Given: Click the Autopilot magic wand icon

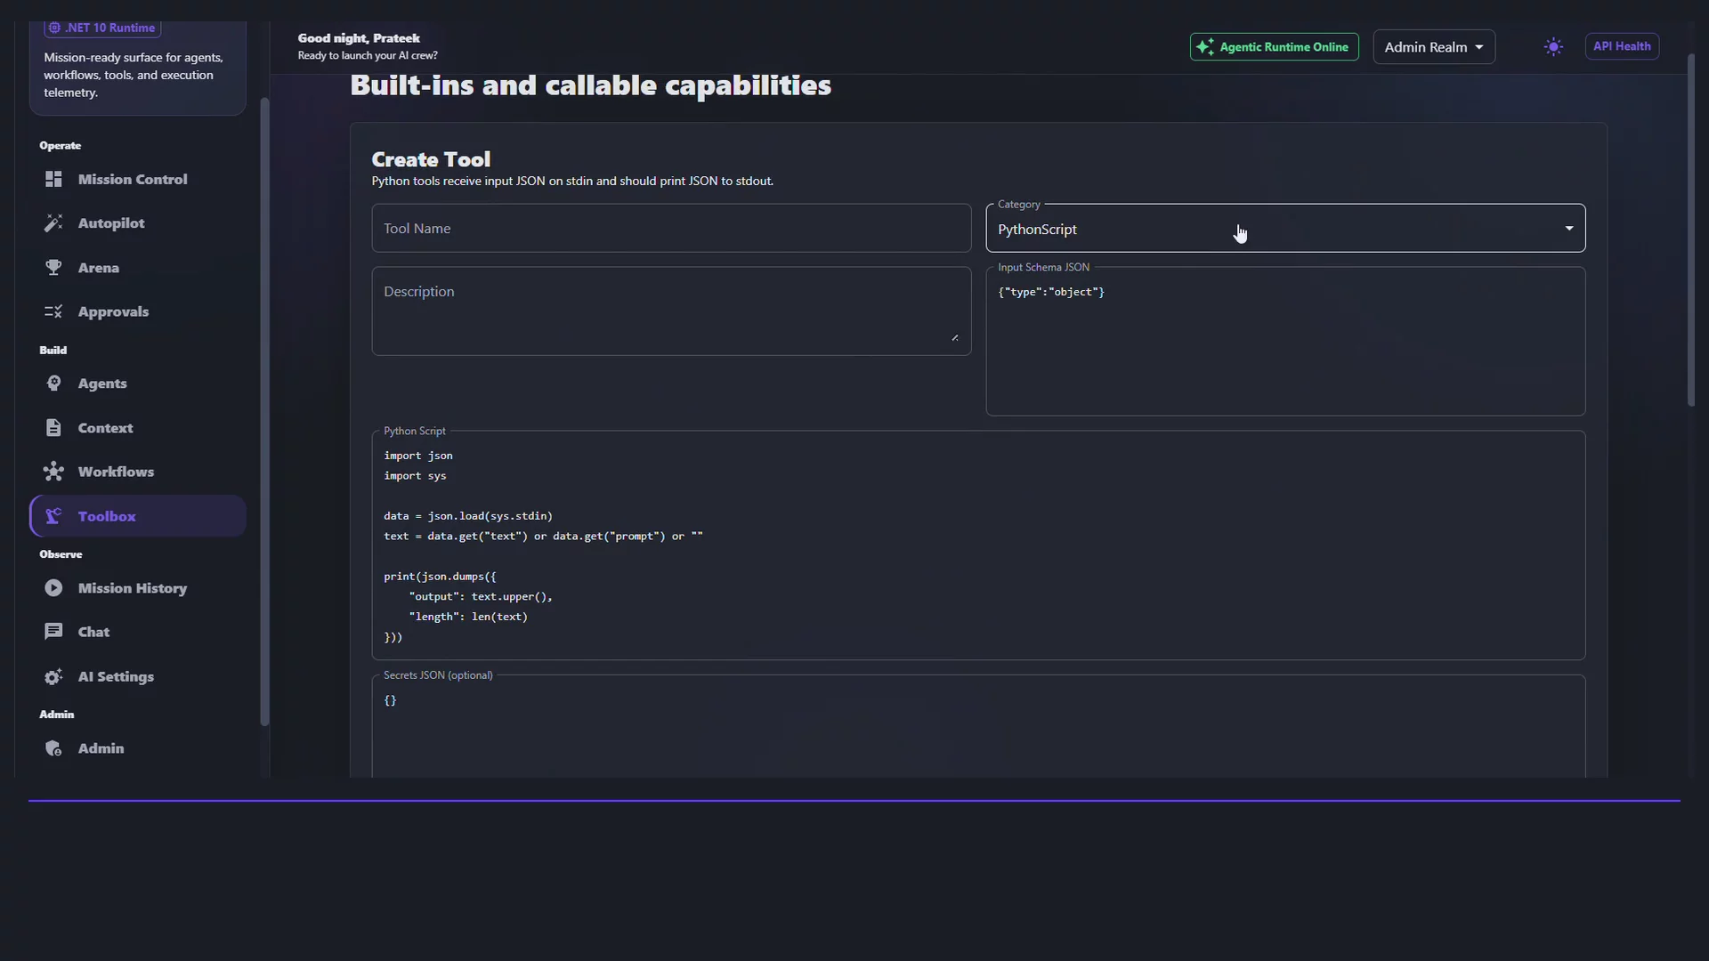Looking at the screenshot, I should pyautogui.click(x=53, y=223).
